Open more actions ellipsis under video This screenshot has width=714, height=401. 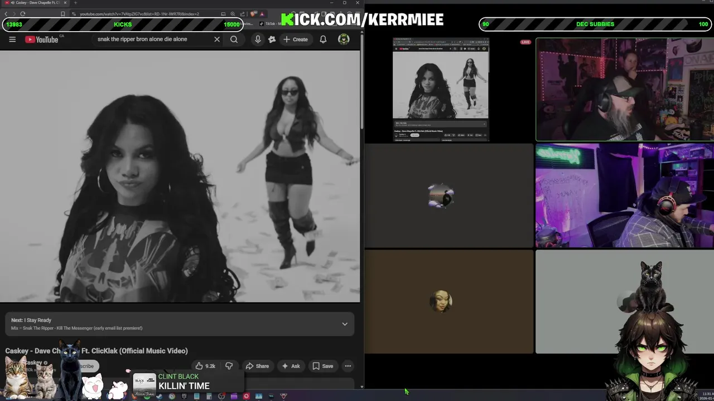tap(348, 366)
